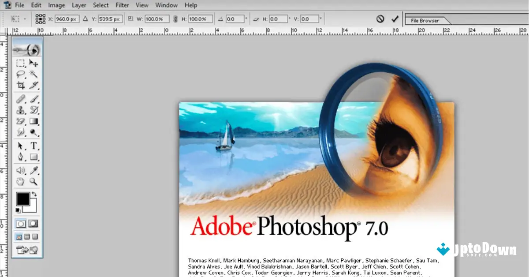Select the Crop tool
Viewport: 529px width, 277px height.
[x=21, y=85]
